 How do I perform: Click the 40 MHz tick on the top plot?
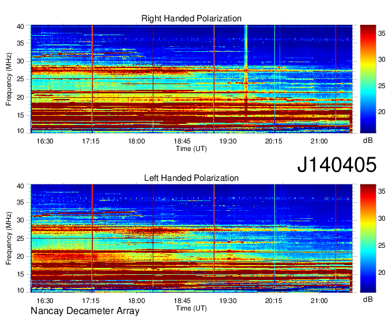[20, 26]
